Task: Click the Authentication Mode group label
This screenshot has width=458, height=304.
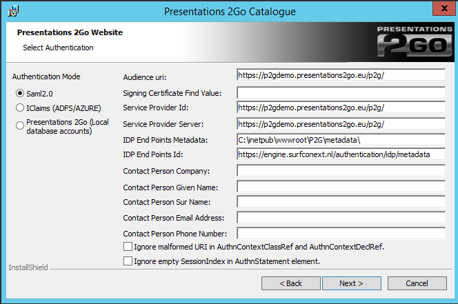Action: tap(46, 77)
